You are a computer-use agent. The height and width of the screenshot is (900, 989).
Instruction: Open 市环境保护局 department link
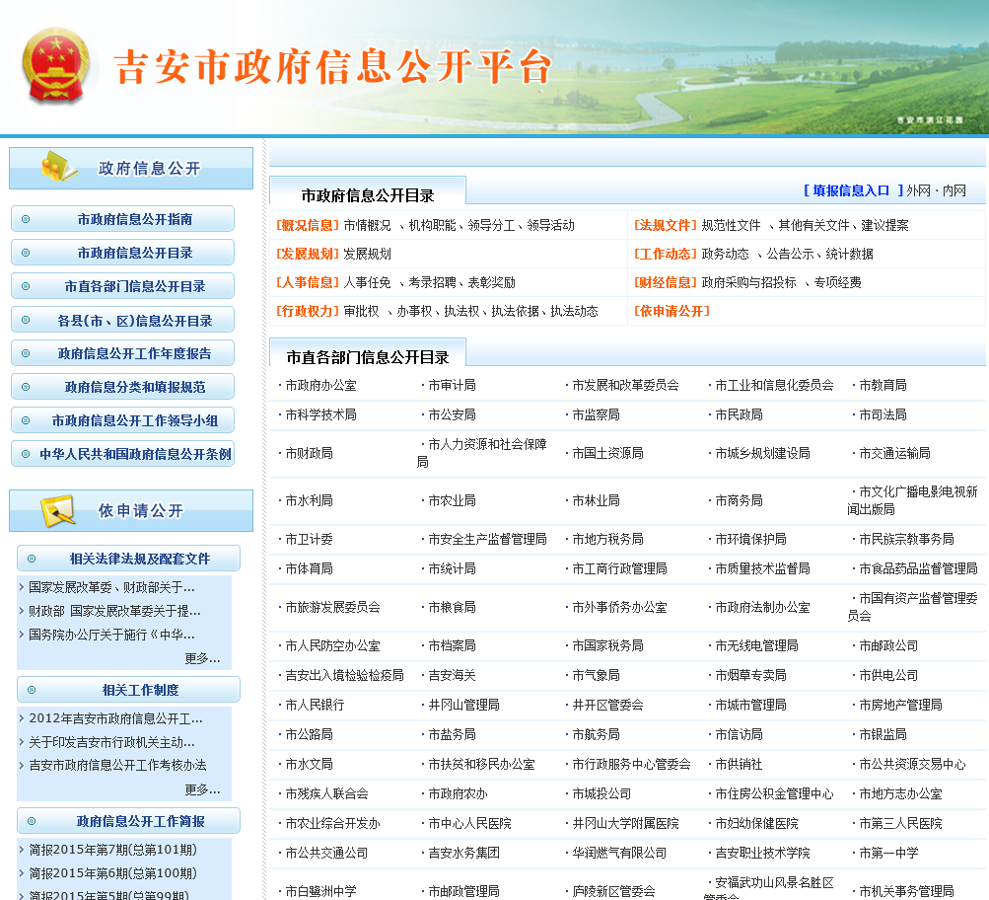point(750,539)
